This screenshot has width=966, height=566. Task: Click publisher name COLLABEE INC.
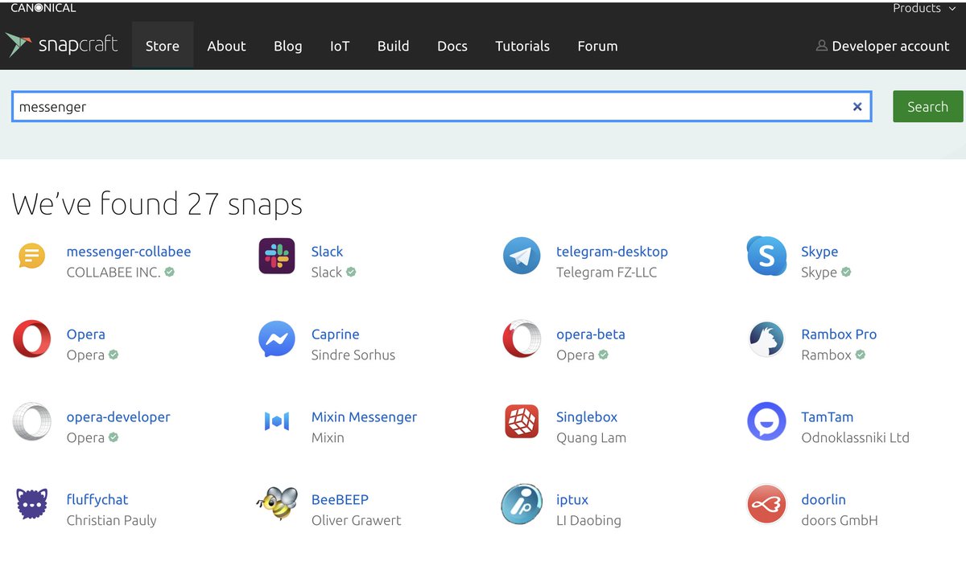[114, 273]
